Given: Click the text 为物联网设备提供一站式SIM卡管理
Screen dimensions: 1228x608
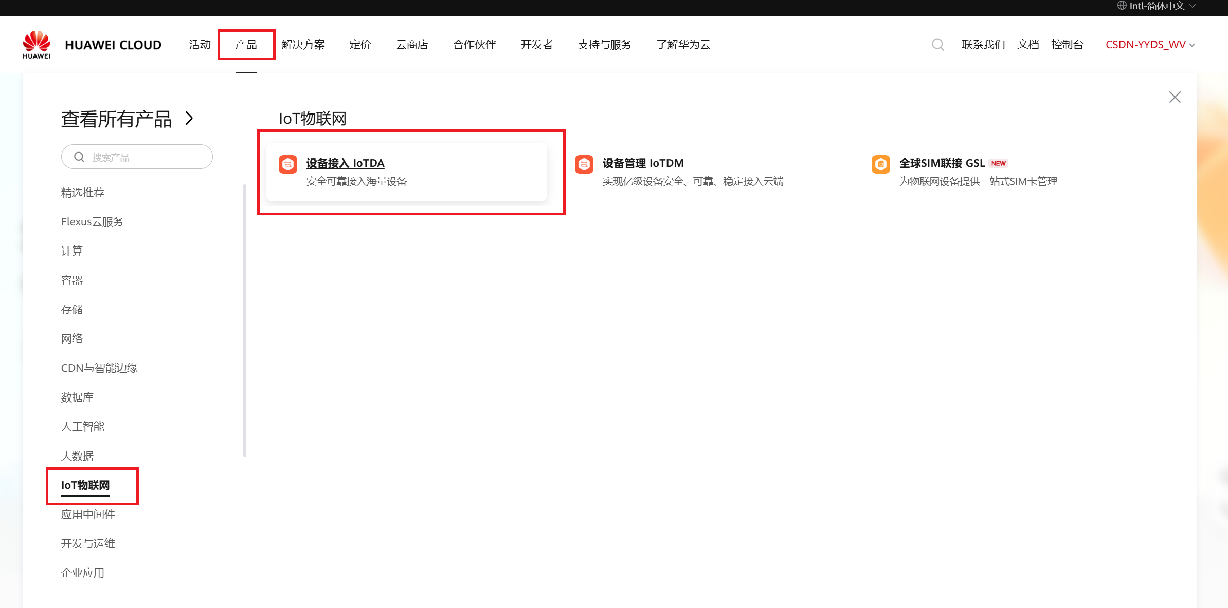Looking at the screenshot, I should click(978, 181).
